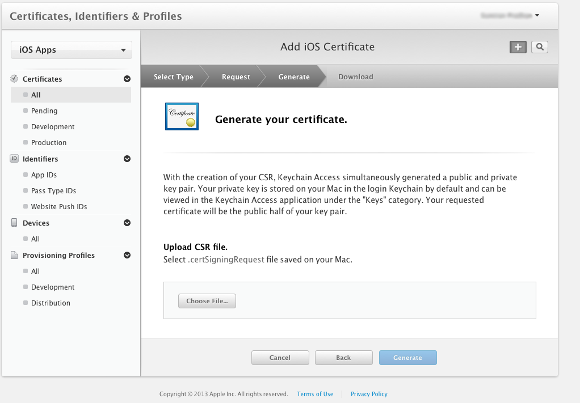This screenshot has width=580, height=403.
Task: Collapse the Provisioning Profiles section chevron
Action: (x=127, y=256)
